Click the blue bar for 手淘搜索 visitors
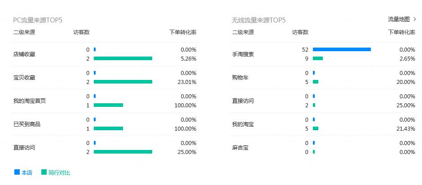Viewport: 422px width, 185px height. coord(341,49)
